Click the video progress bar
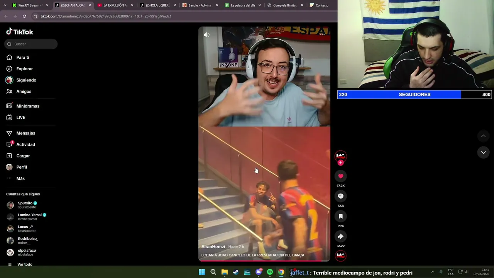The image size is (494, 278). [264, 261]
